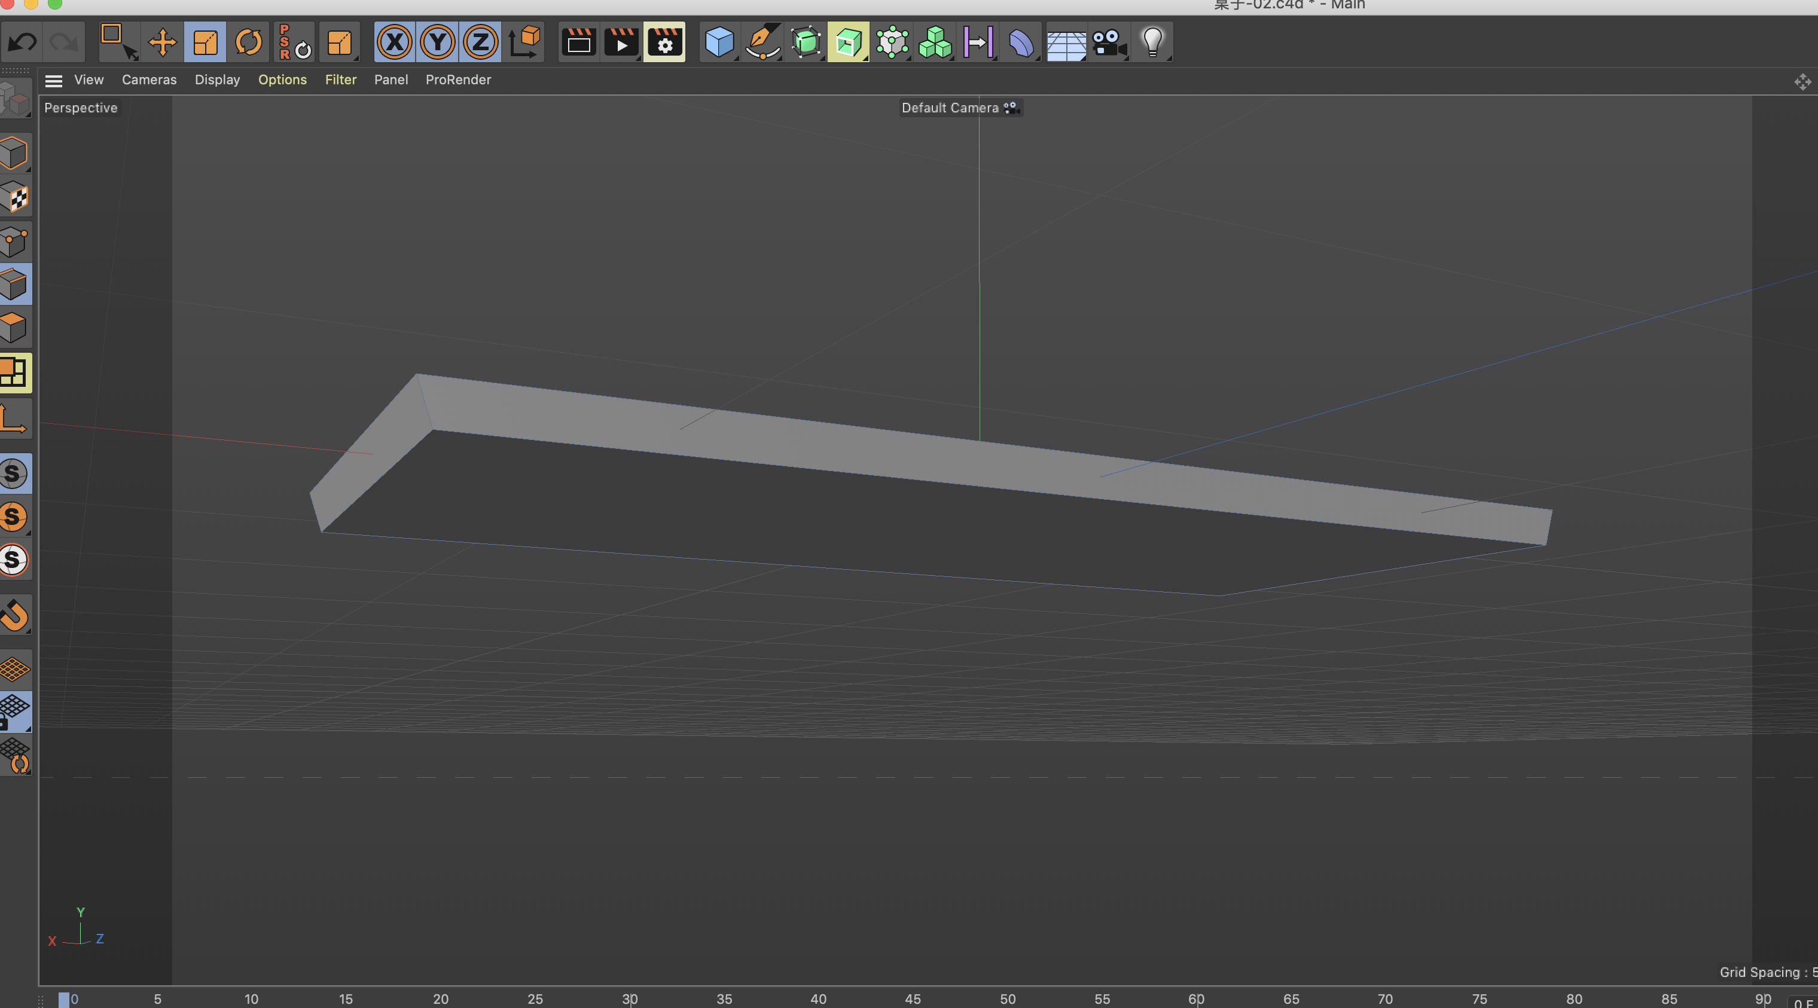Click the Undo arrow icon
The width and height of the screenshot is (1818, 1008).
22,42
